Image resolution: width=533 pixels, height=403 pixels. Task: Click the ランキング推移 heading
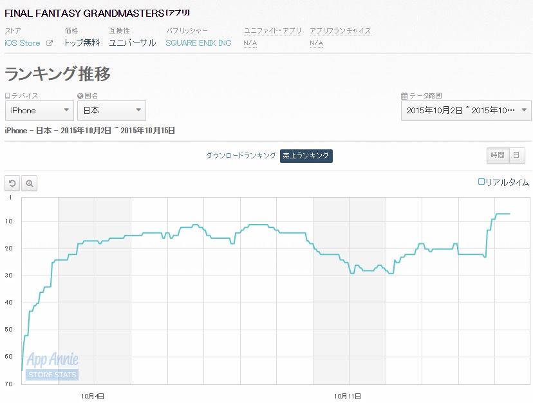click(x=57, y=74)
